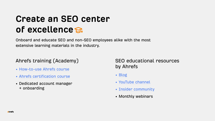Click the 'of excellence' title line
This screenshot has width=215, height=121.
[x=44, y=29]
